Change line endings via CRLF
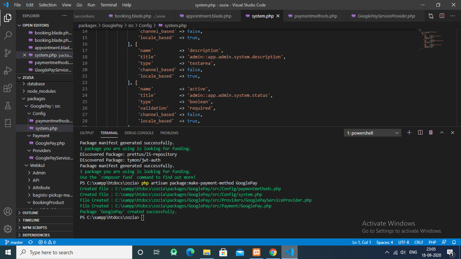 (x=419, y=242)
